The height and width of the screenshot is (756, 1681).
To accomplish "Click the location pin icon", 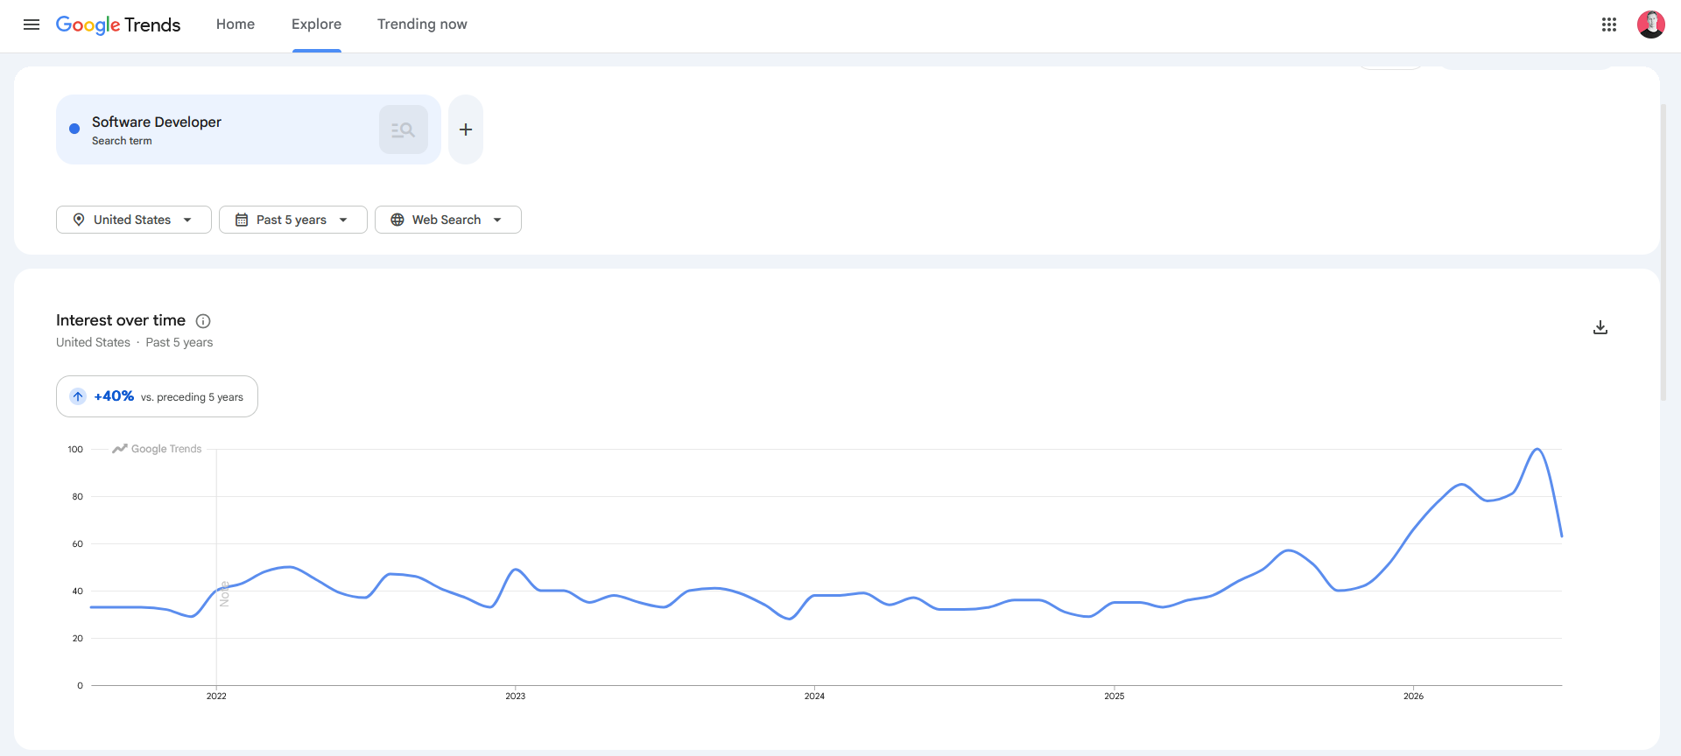I will 79,220.
